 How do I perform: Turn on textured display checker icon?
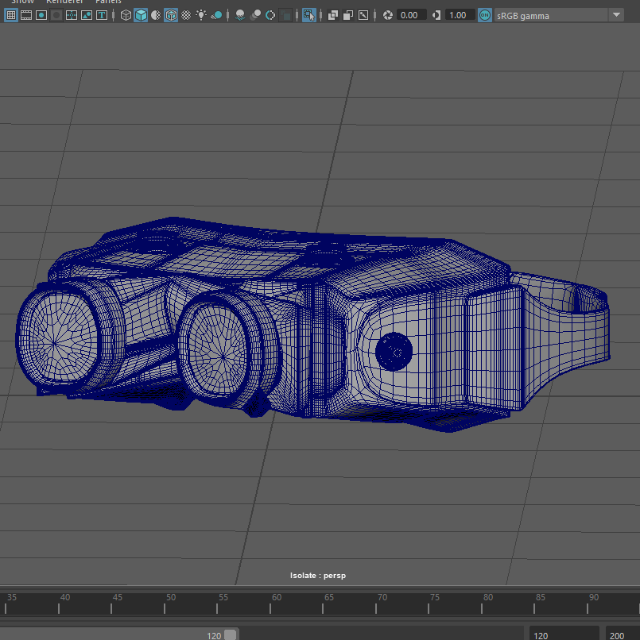tap(186, 15)
